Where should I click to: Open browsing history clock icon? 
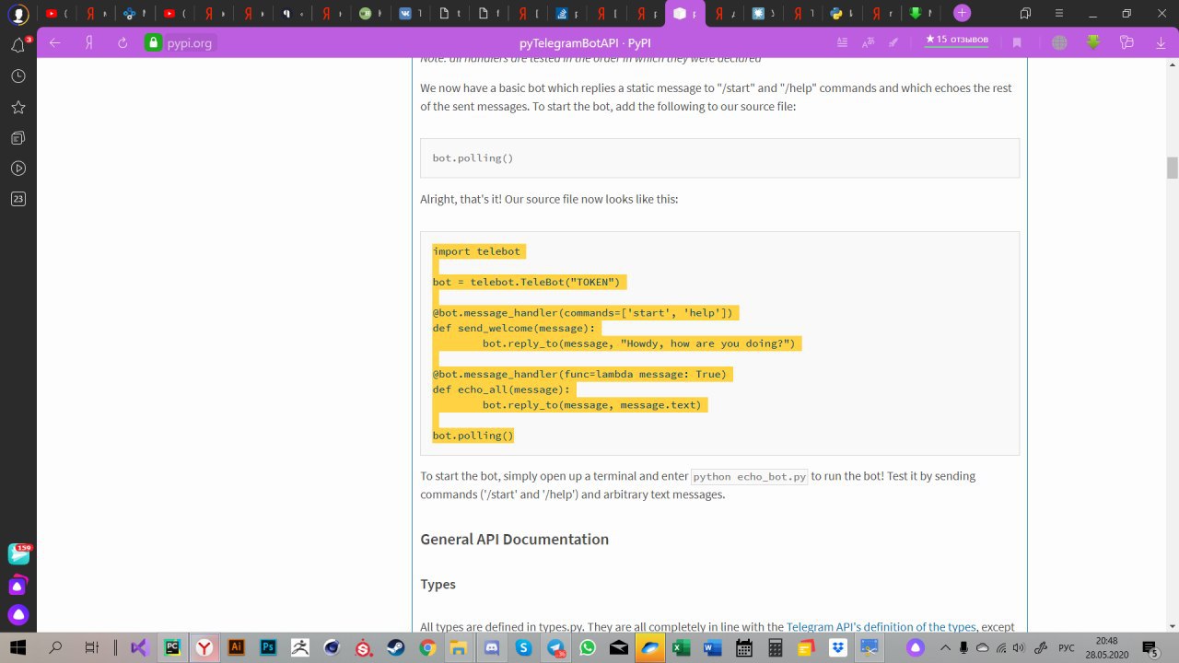point(18,76)
